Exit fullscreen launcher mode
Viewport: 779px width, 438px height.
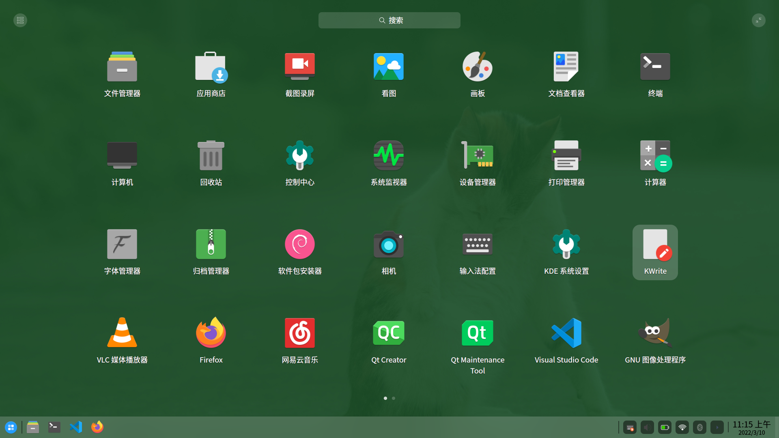[x=759, y=20]
